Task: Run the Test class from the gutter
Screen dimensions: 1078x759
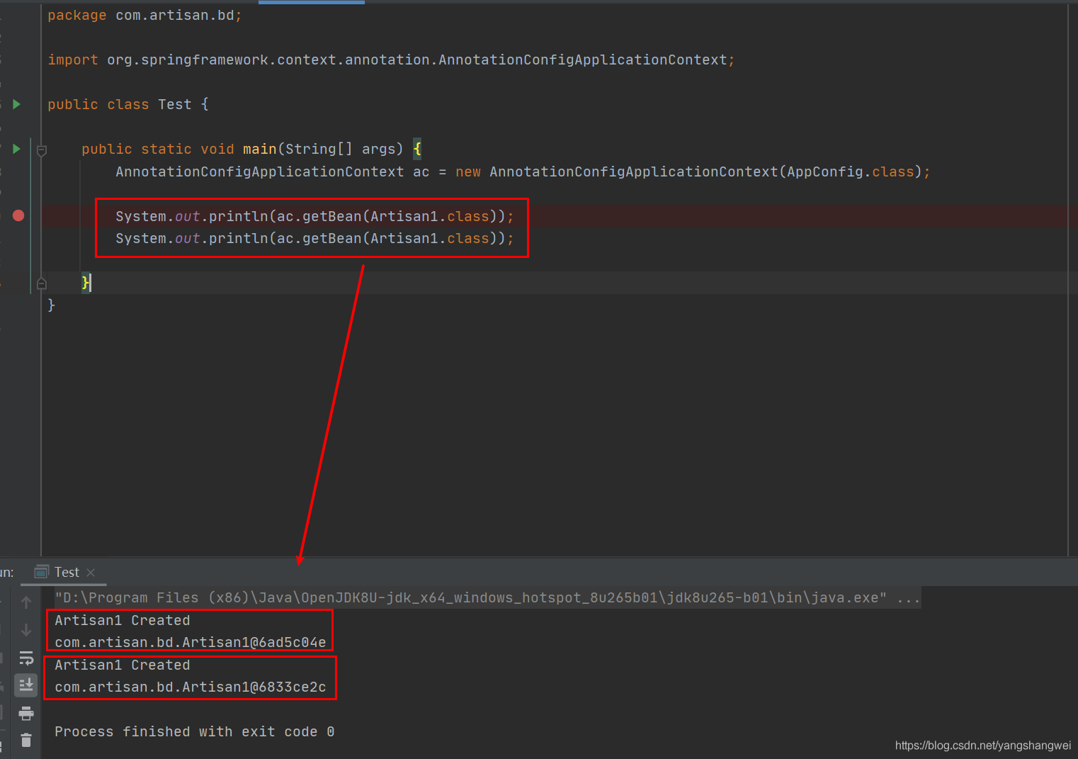Action: point(16,104)
